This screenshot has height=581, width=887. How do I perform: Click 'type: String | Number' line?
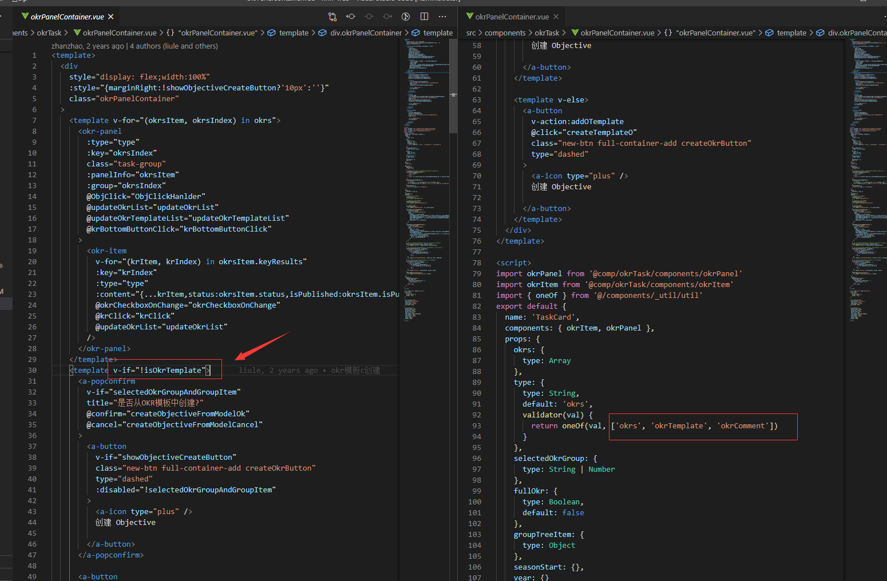click(x=569, y=469)
